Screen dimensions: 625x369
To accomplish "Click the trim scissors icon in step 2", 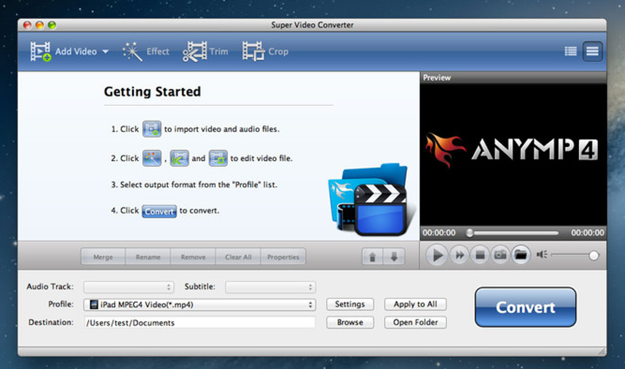I will point(180,158).
